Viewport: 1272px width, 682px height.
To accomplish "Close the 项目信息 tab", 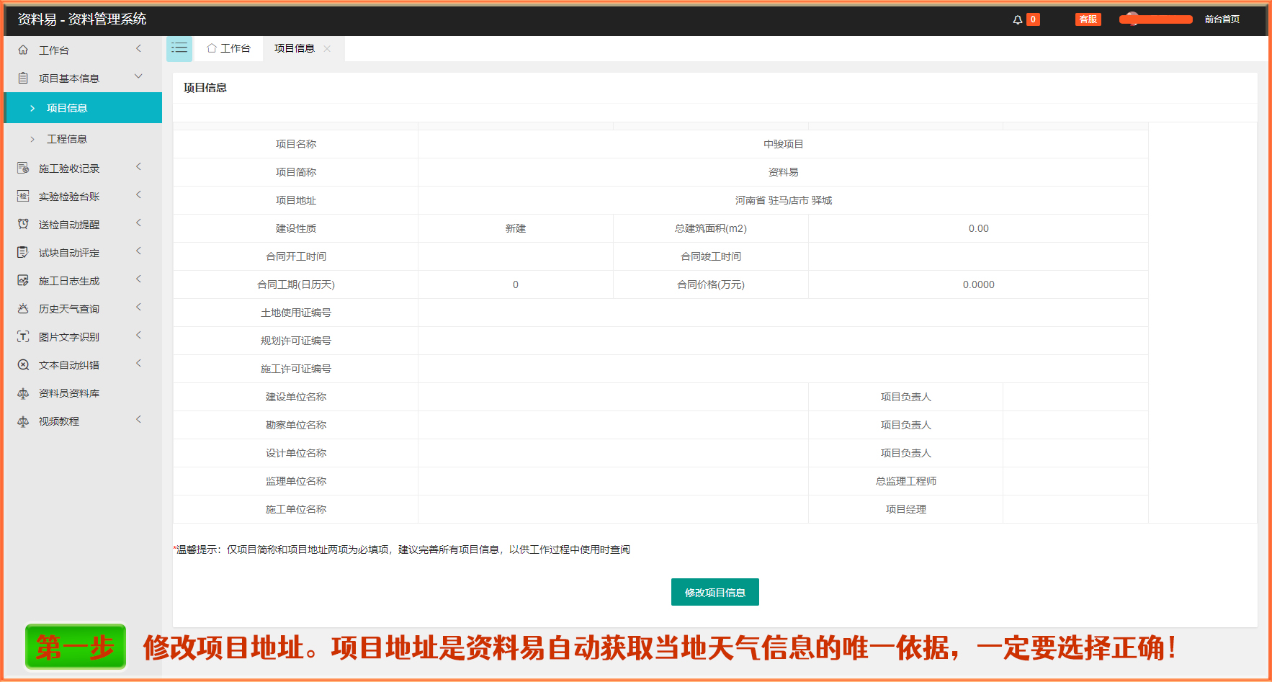I will (x=327, y=48).
